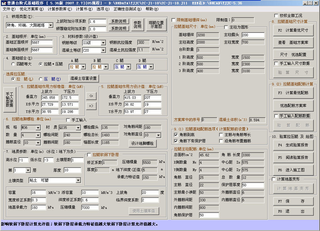Expand the C腿 压腿 dropdown
This screenshot has height=231, width=320.
(x=129, y=67)
